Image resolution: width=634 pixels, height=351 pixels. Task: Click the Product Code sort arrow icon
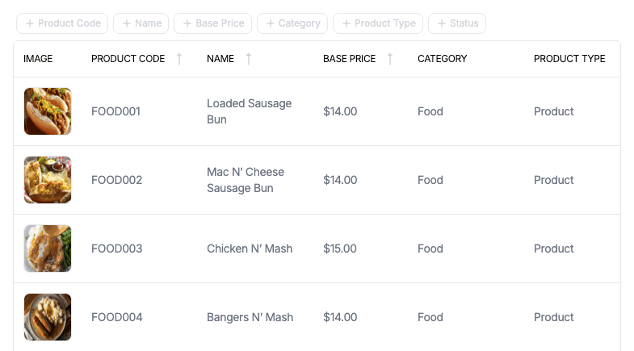[x=179, y=59]
